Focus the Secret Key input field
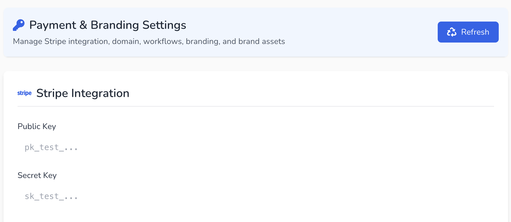 [255, 196]
